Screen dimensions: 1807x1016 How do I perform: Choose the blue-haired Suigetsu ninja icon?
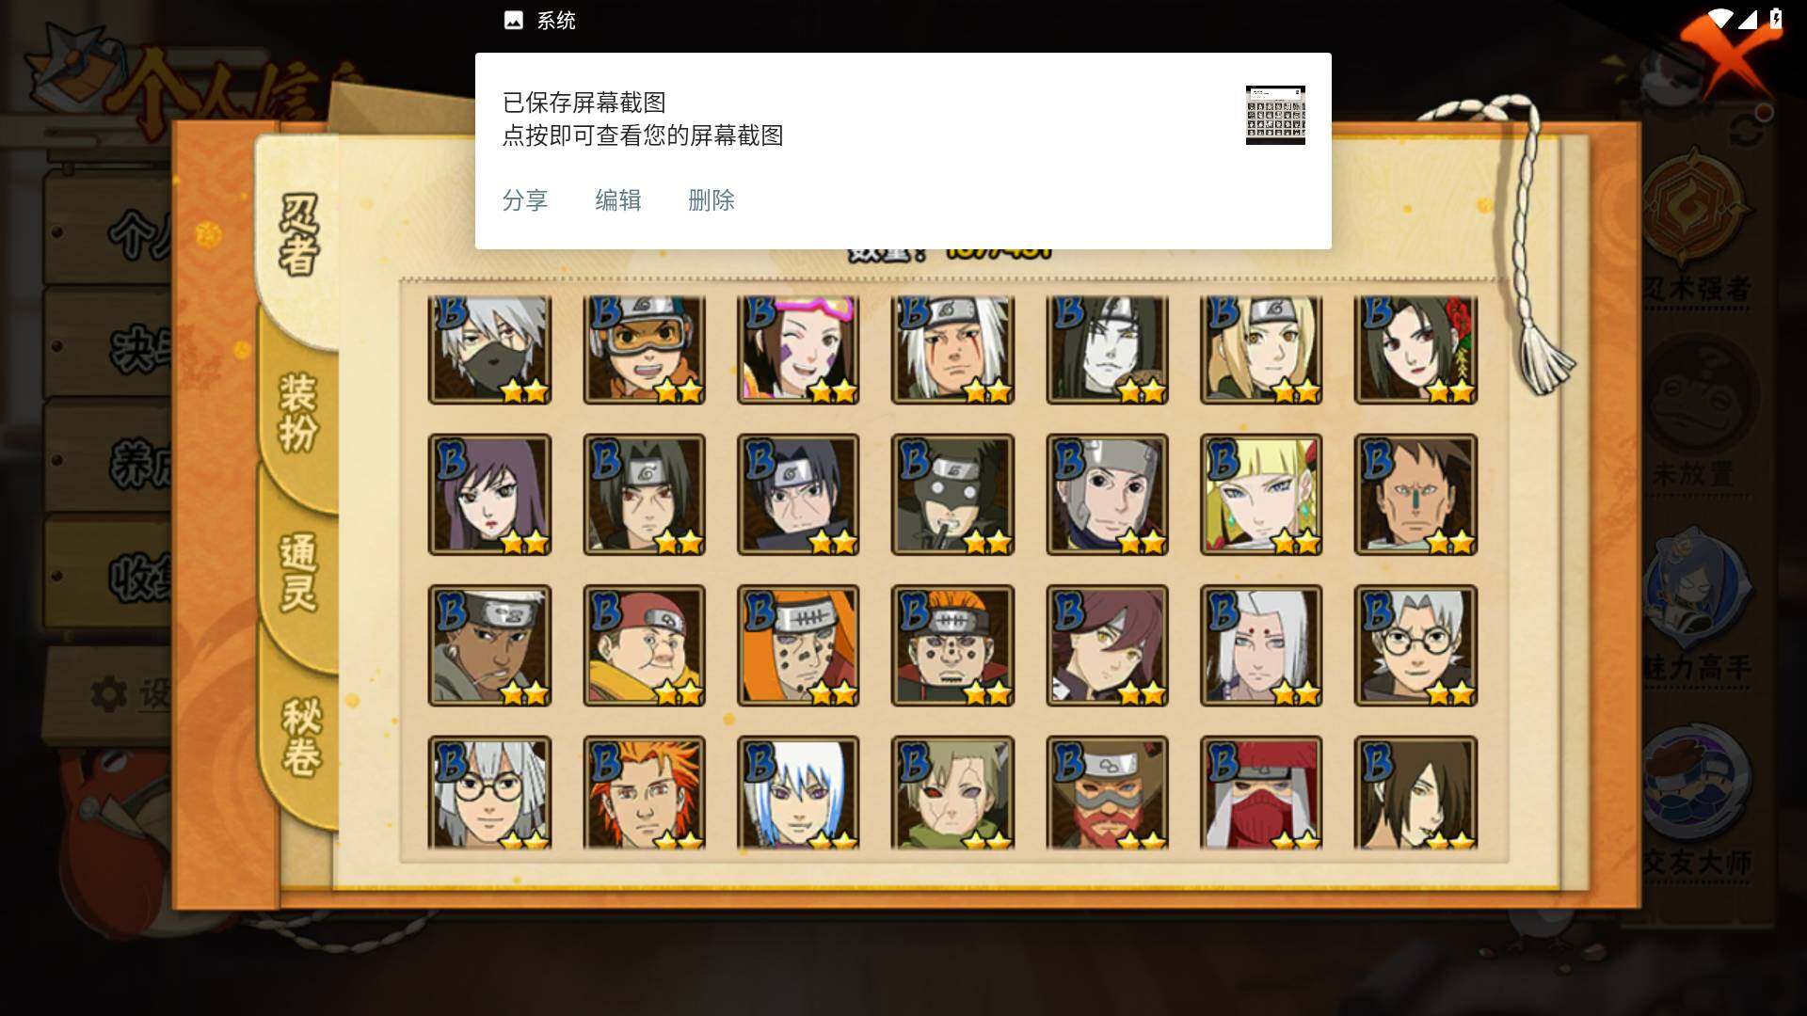[x=798, y=793]
